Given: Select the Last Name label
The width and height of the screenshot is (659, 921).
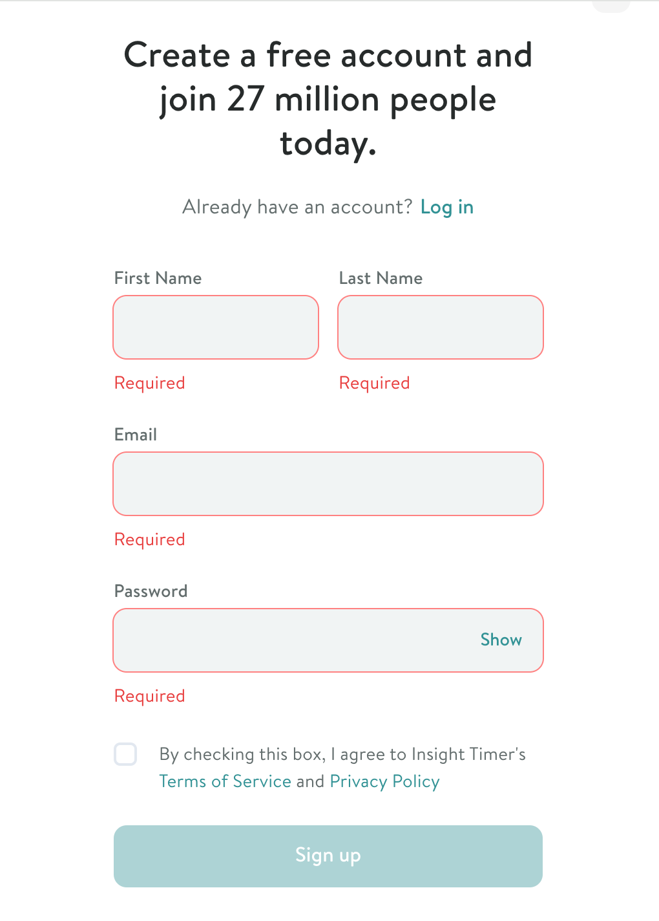Looking at the screenshot, I should pos(381,278).
